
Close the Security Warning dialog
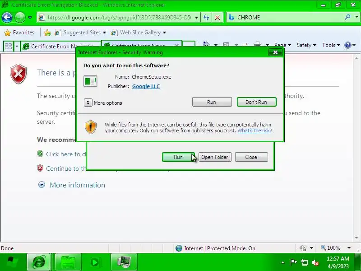(275, 52)
